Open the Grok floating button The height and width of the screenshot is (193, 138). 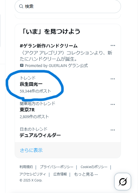122,181
